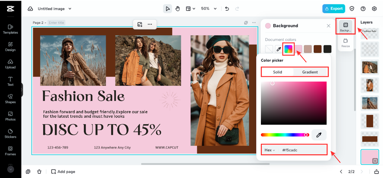The image size is (383, 178).
Task: Open the Resize tool
Action: [346, 43]
